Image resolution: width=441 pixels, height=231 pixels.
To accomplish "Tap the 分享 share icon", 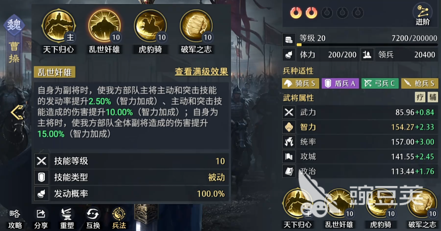I will 41,219.
